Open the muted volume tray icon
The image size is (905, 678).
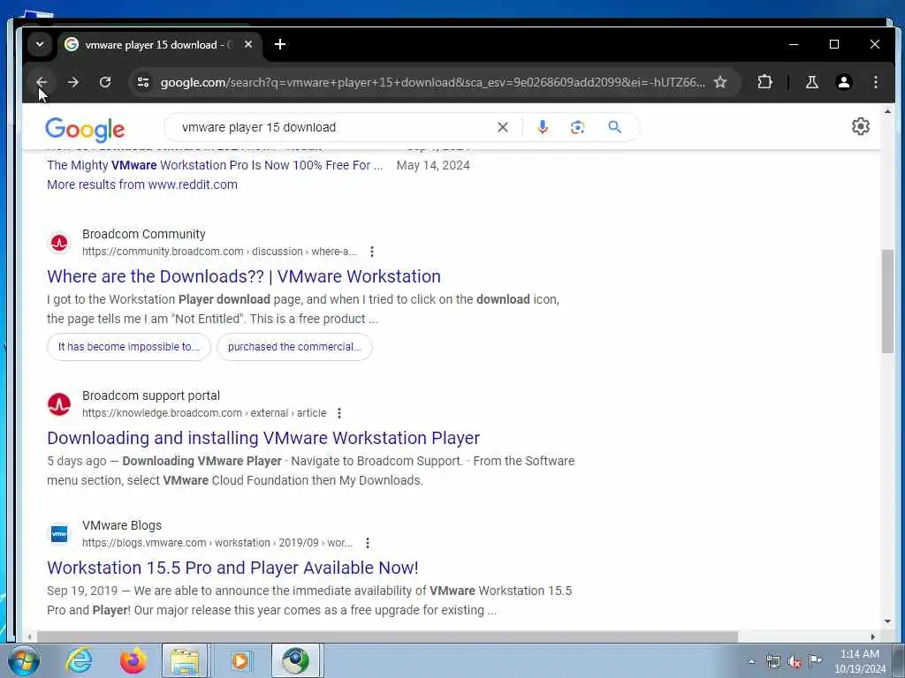pyautogui.click(x=795, y=662)
